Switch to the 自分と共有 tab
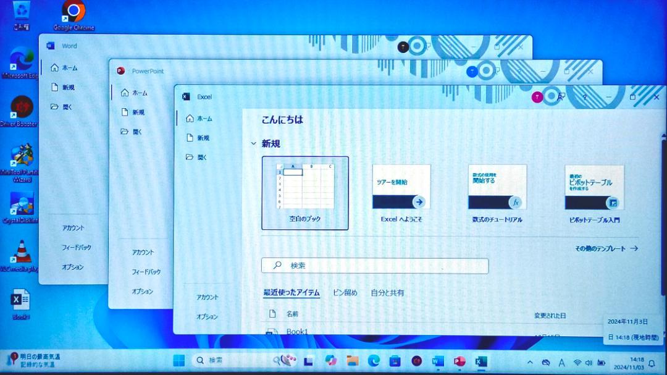The height and width of the screenshot is (375, 667). pyautogui.click(x=387, y=292)
